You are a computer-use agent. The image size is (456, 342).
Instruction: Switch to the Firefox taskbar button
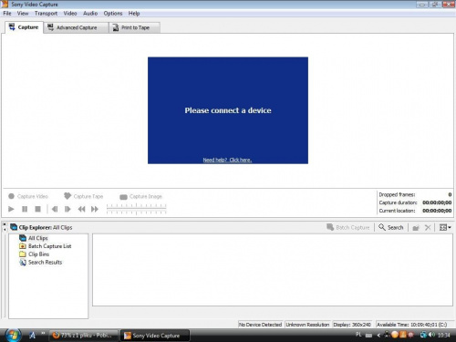point(84,336)
